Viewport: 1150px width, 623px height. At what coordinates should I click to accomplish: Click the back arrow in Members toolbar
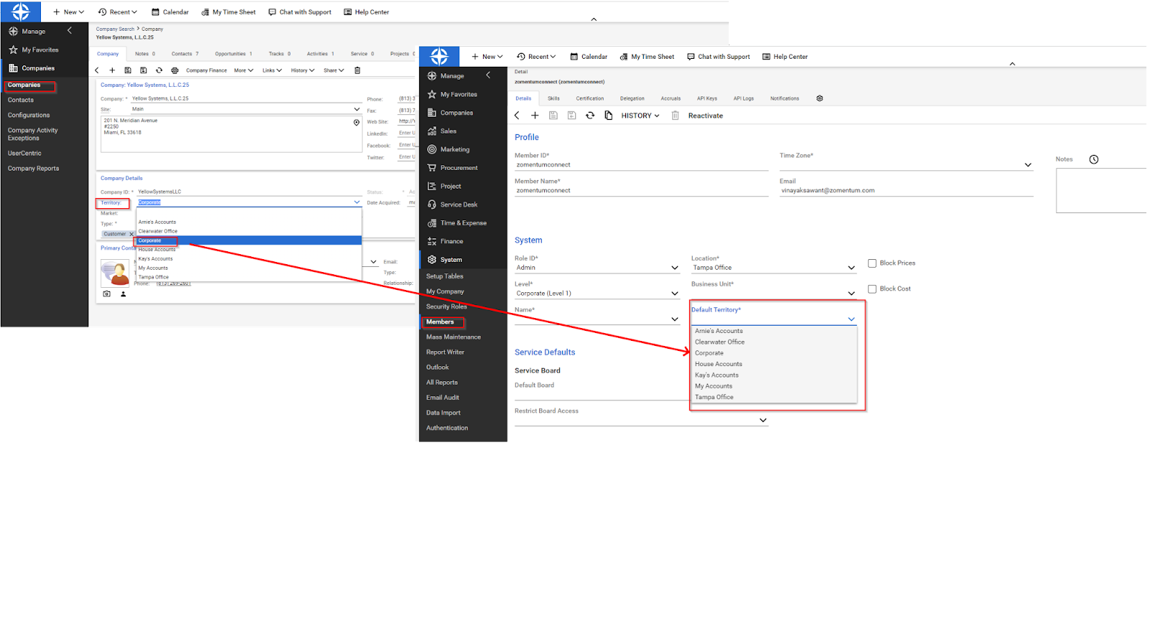point(517,116)
